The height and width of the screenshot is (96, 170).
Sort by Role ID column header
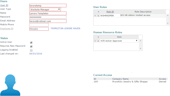pyautogui.click(x=110, y=12)
